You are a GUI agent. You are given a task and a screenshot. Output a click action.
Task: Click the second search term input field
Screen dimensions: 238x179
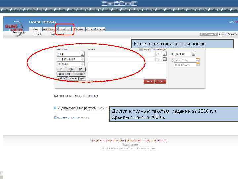click(x=122, y=59)
